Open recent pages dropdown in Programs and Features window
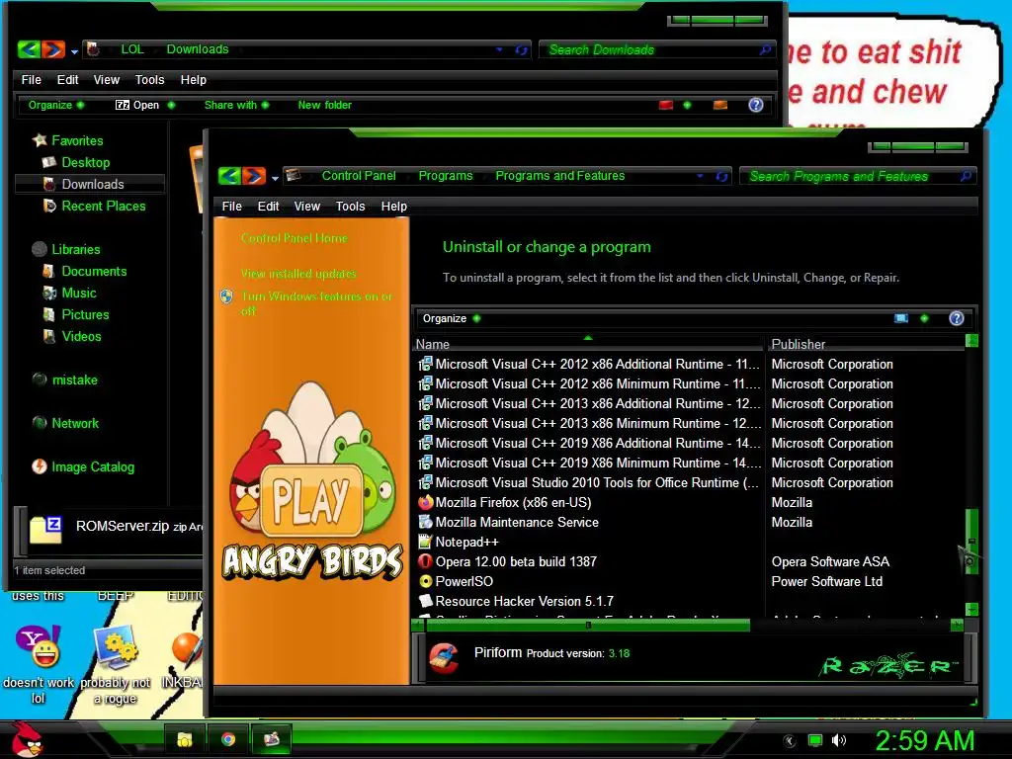 pos(275,178)
